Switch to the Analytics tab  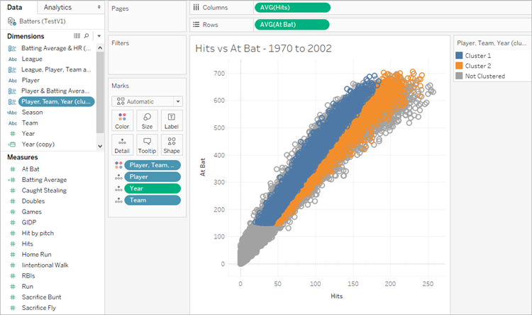[x=57, y=7]
